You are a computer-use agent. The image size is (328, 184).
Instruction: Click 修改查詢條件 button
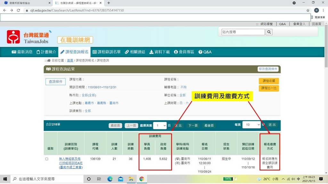pos(268,69)
